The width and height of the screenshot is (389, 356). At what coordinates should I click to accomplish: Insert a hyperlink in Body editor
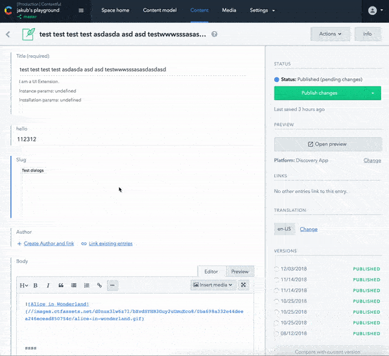tap(99, 285)
